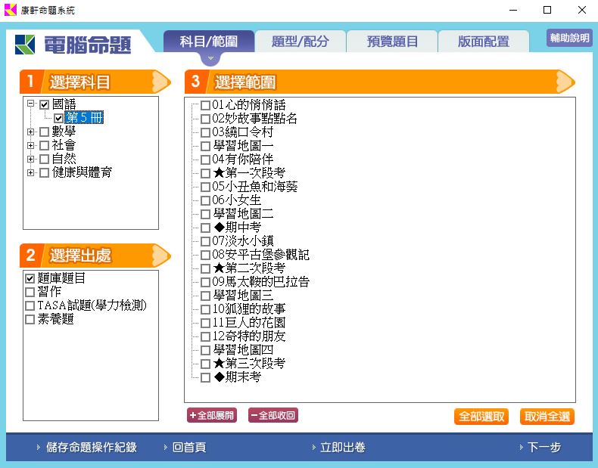Open the 版面配置 tab
Image resolution: width=598 pixels, height=468 pixels.
(484, 41)
